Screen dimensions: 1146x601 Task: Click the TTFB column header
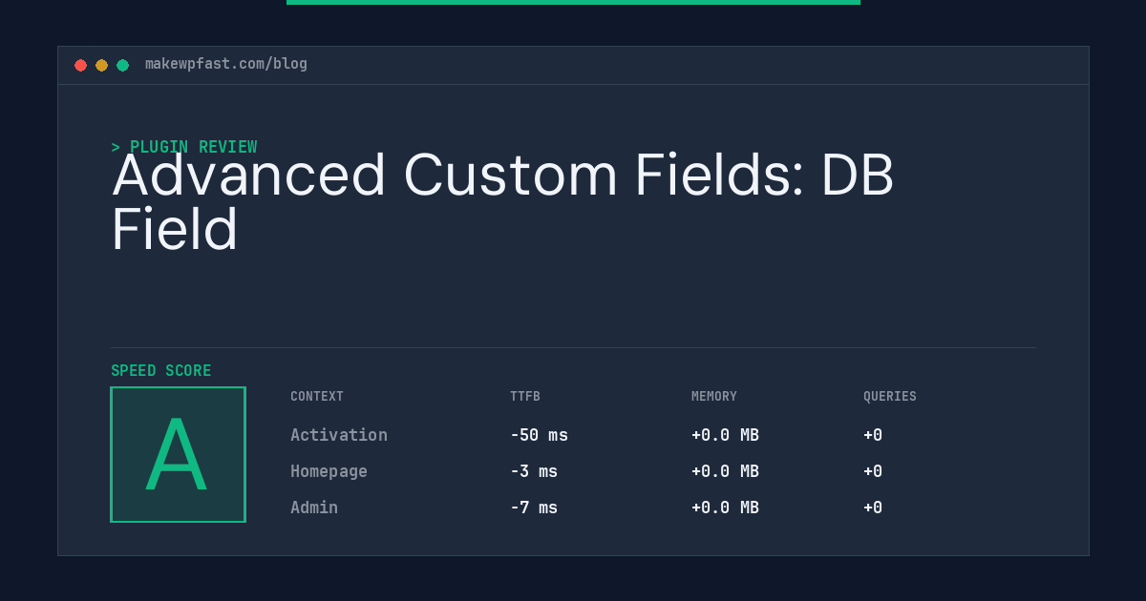point(525,397)
